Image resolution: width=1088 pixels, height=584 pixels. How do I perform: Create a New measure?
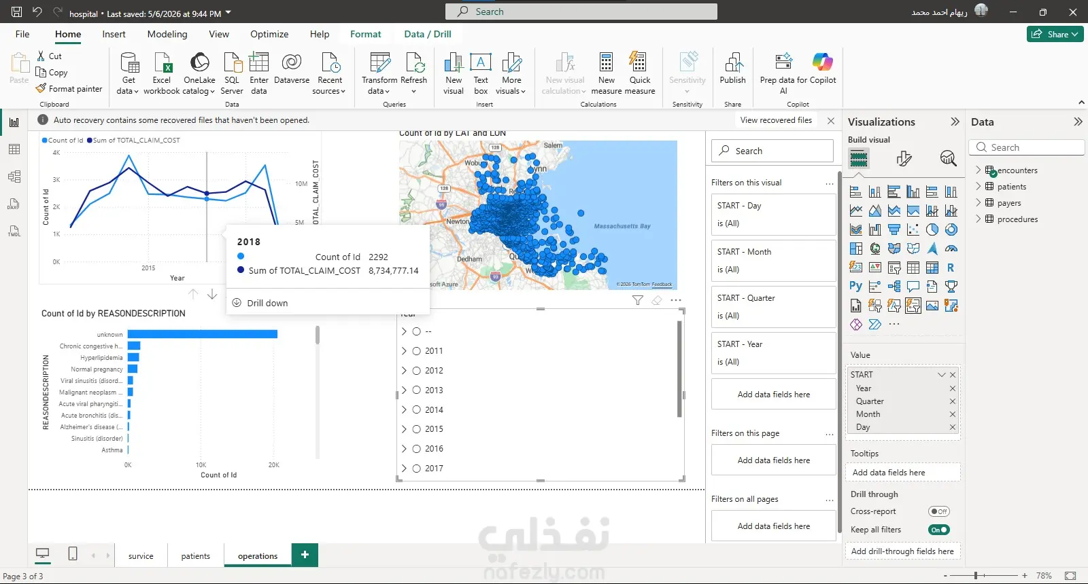click(607, 73)
